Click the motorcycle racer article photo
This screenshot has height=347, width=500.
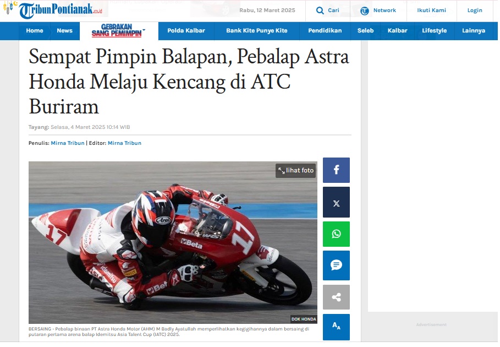173,242
